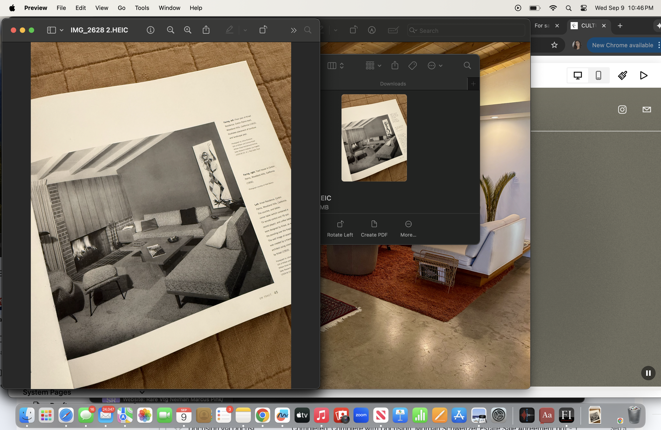This screenshot has height=430, width=661.
Task: Show more toolbar items via double chevron
Action: pyautogui.click(x=293, y=30)
